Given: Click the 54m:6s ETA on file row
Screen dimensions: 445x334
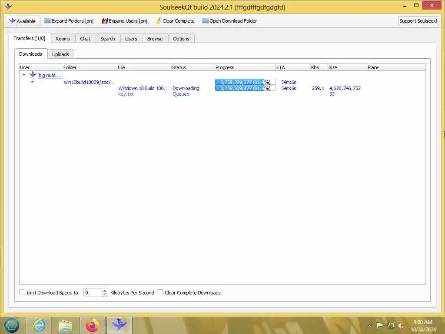Looking at the screenshot, I should pos(289,88).
